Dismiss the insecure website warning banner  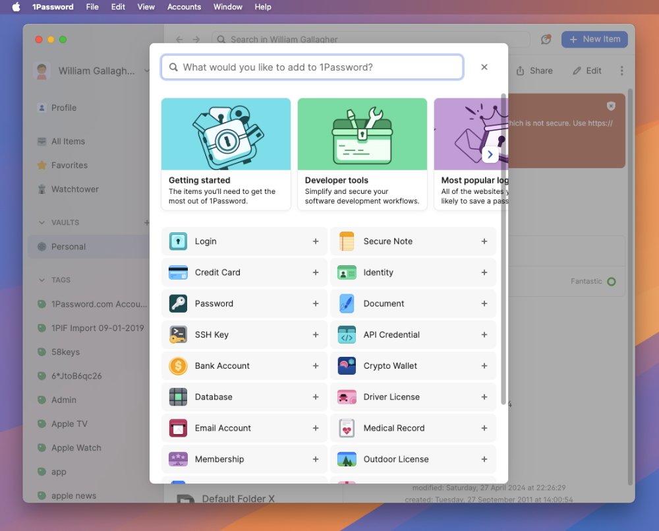point(611,106)
